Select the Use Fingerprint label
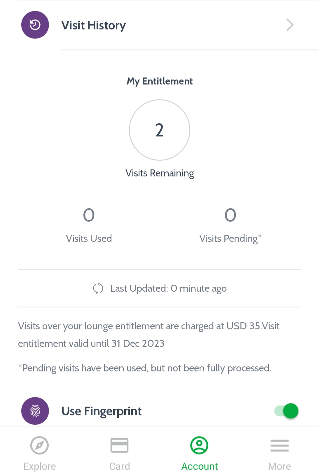The height and width of the screenshot is (476, 318). [x=102, y=411]
